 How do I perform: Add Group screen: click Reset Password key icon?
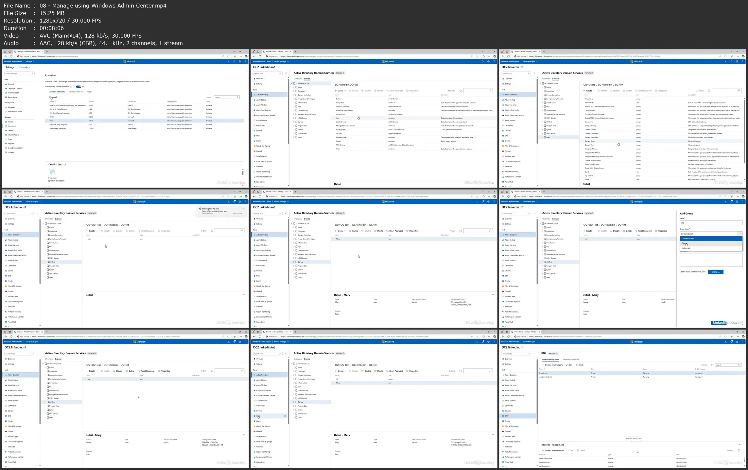pyautogui.click(x=636, y=231)
